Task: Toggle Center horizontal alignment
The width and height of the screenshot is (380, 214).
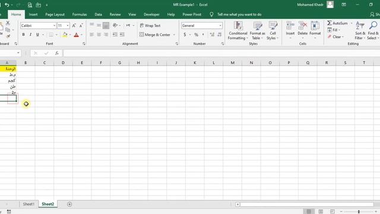Action: coord(99,34)
